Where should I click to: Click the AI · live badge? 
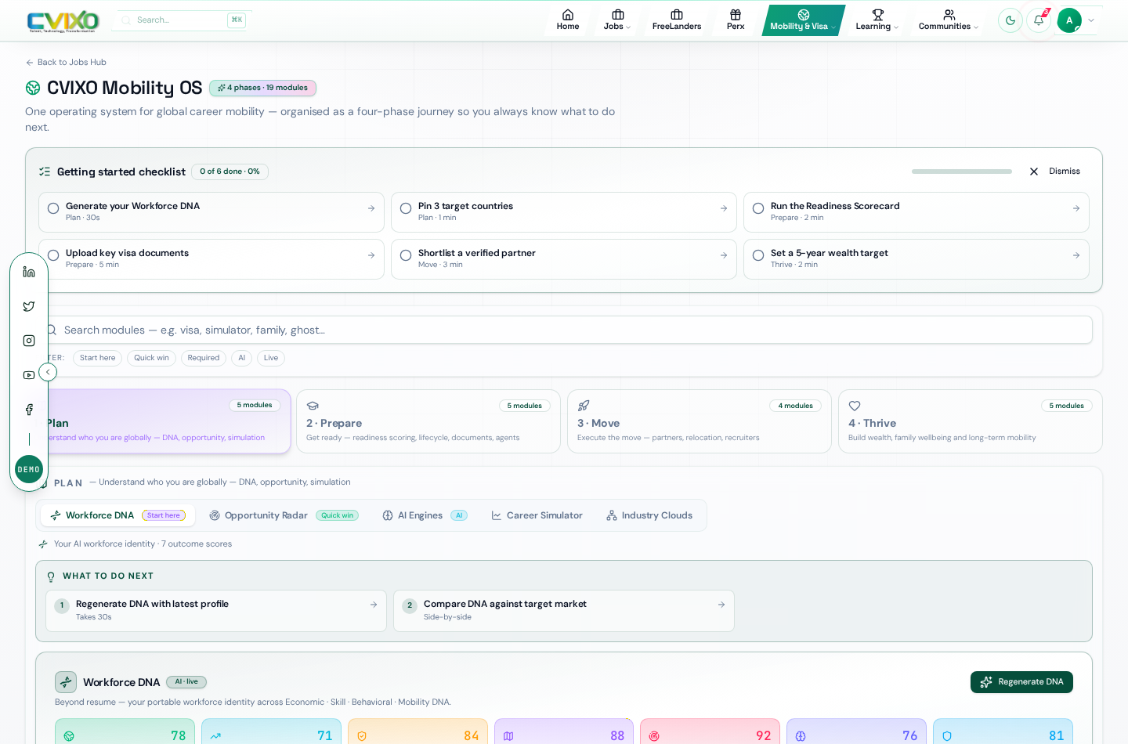point(186,682)
